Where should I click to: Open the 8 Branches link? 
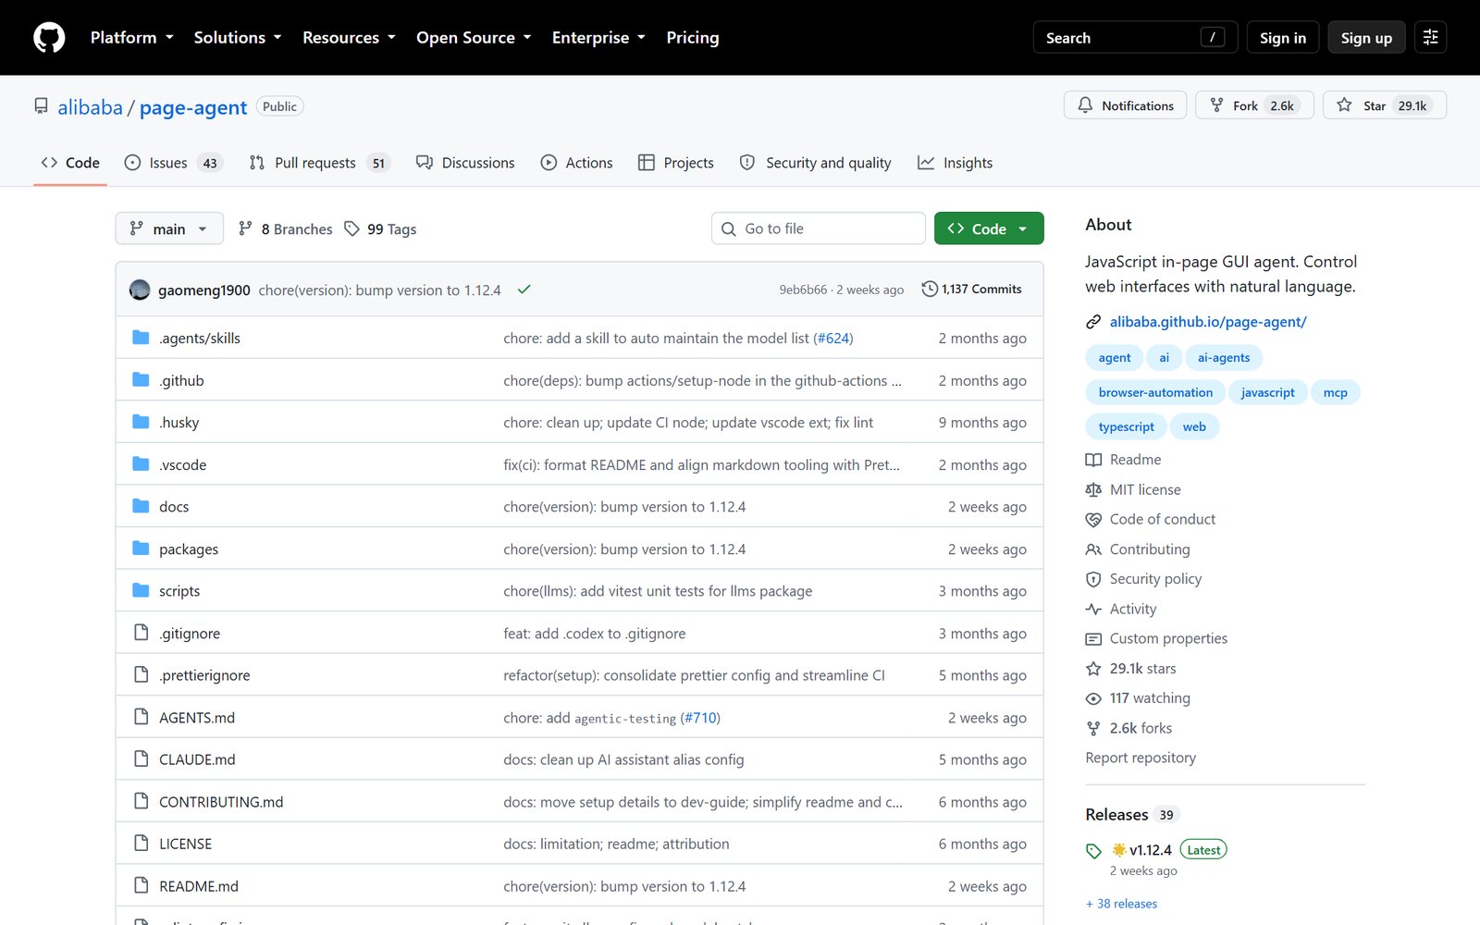tap(286, 228)
